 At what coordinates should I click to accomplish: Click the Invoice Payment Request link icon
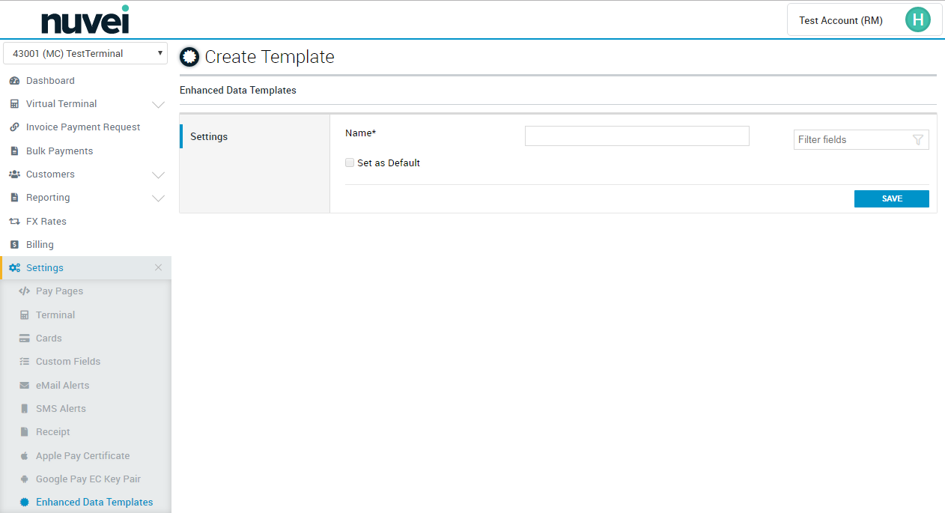point(14,127)
